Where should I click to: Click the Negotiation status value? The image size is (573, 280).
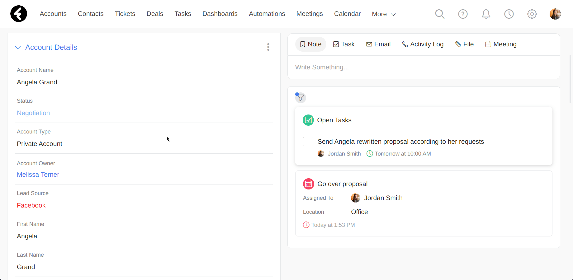(33, 113)
